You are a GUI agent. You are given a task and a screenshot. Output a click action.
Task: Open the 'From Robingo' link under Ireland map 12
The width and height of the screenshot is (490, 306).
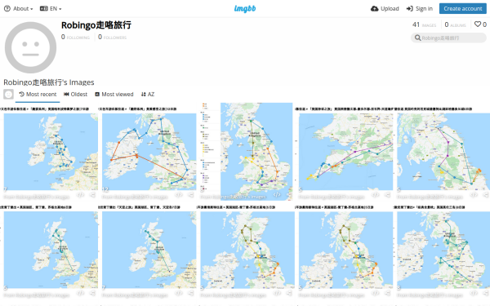coord(135,197)
